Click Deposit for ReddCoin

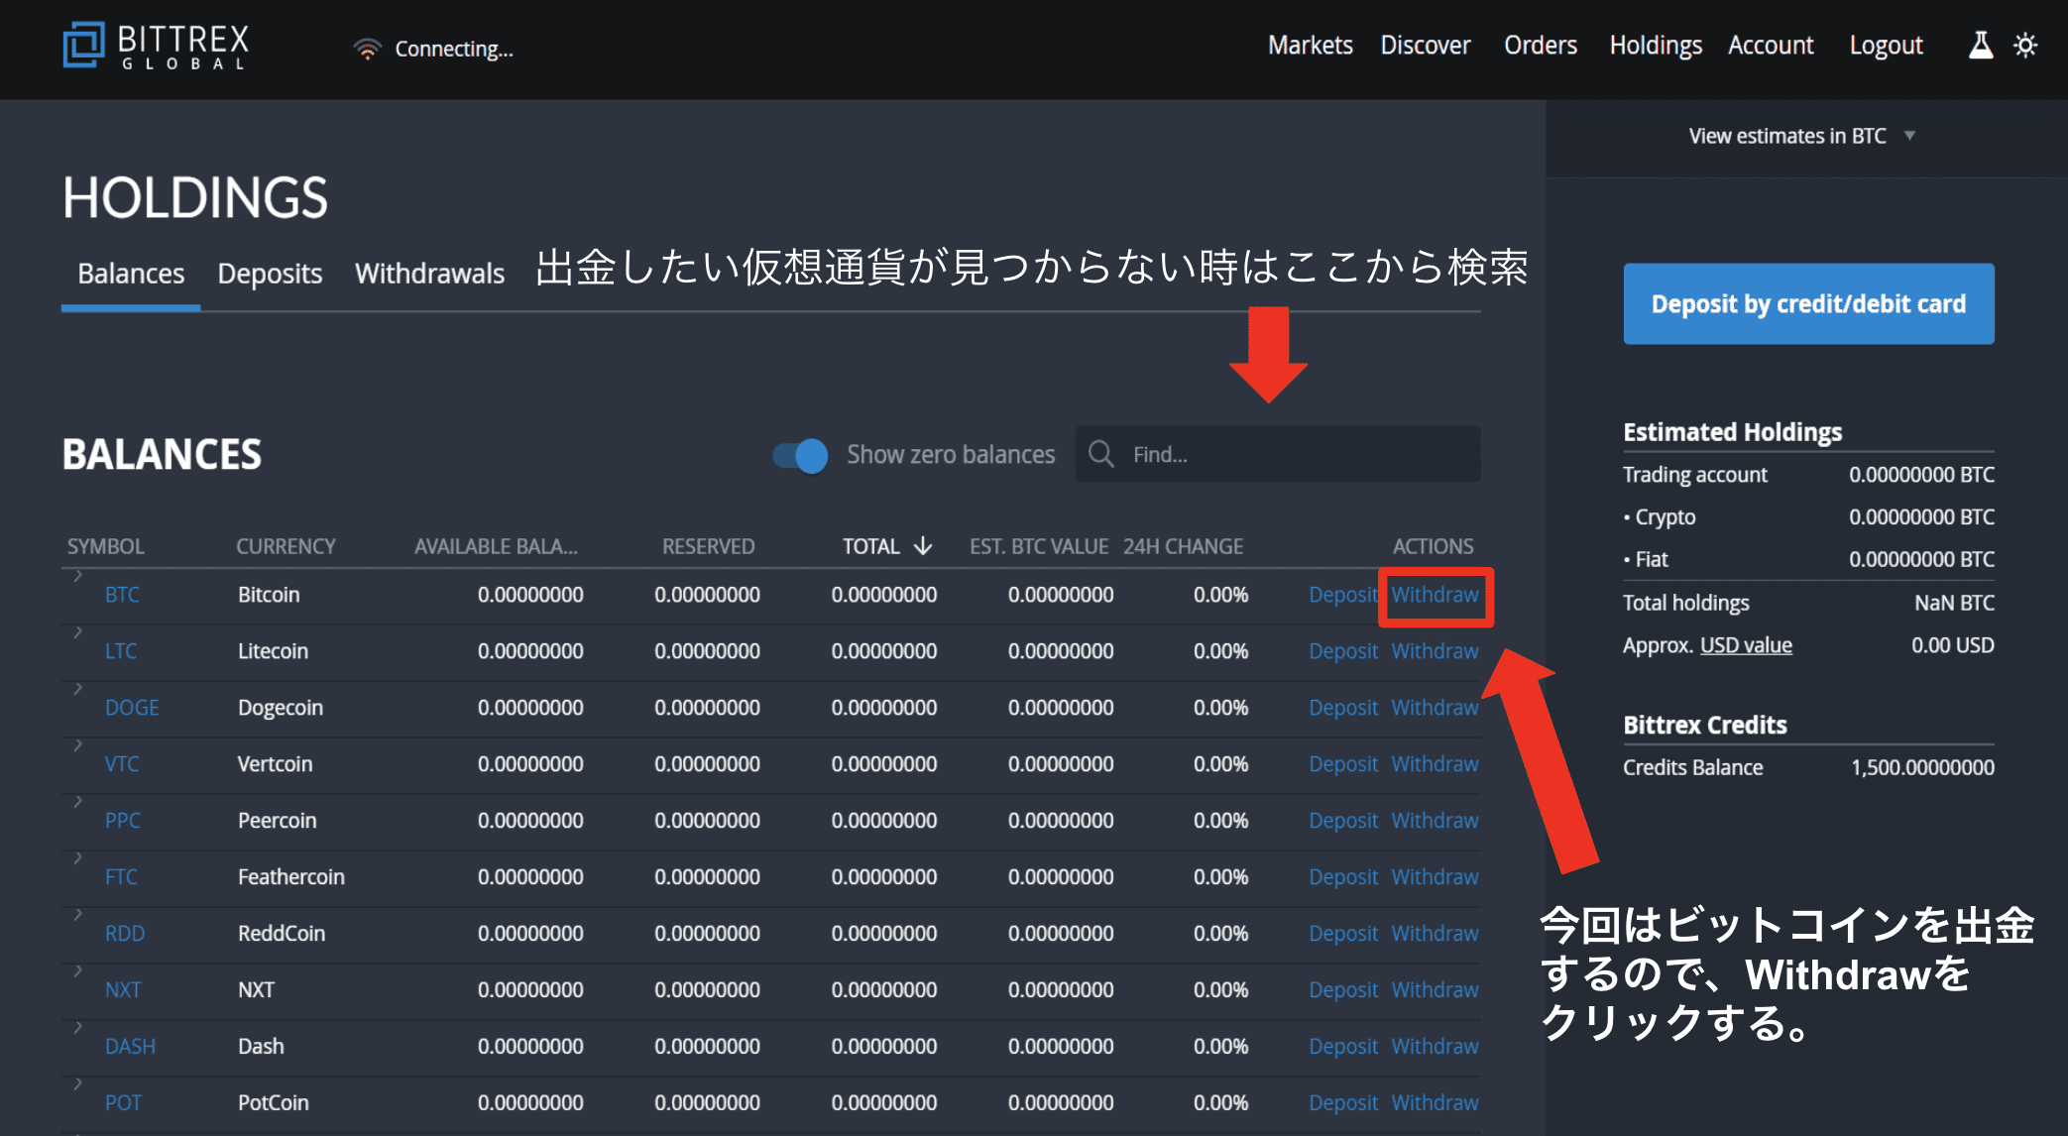point(1343,934)
